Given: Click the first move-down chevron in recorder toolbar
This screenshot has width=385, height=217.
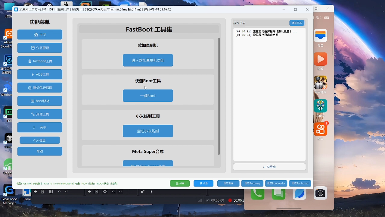Looking at the screenshot, I should click(67, 191).
